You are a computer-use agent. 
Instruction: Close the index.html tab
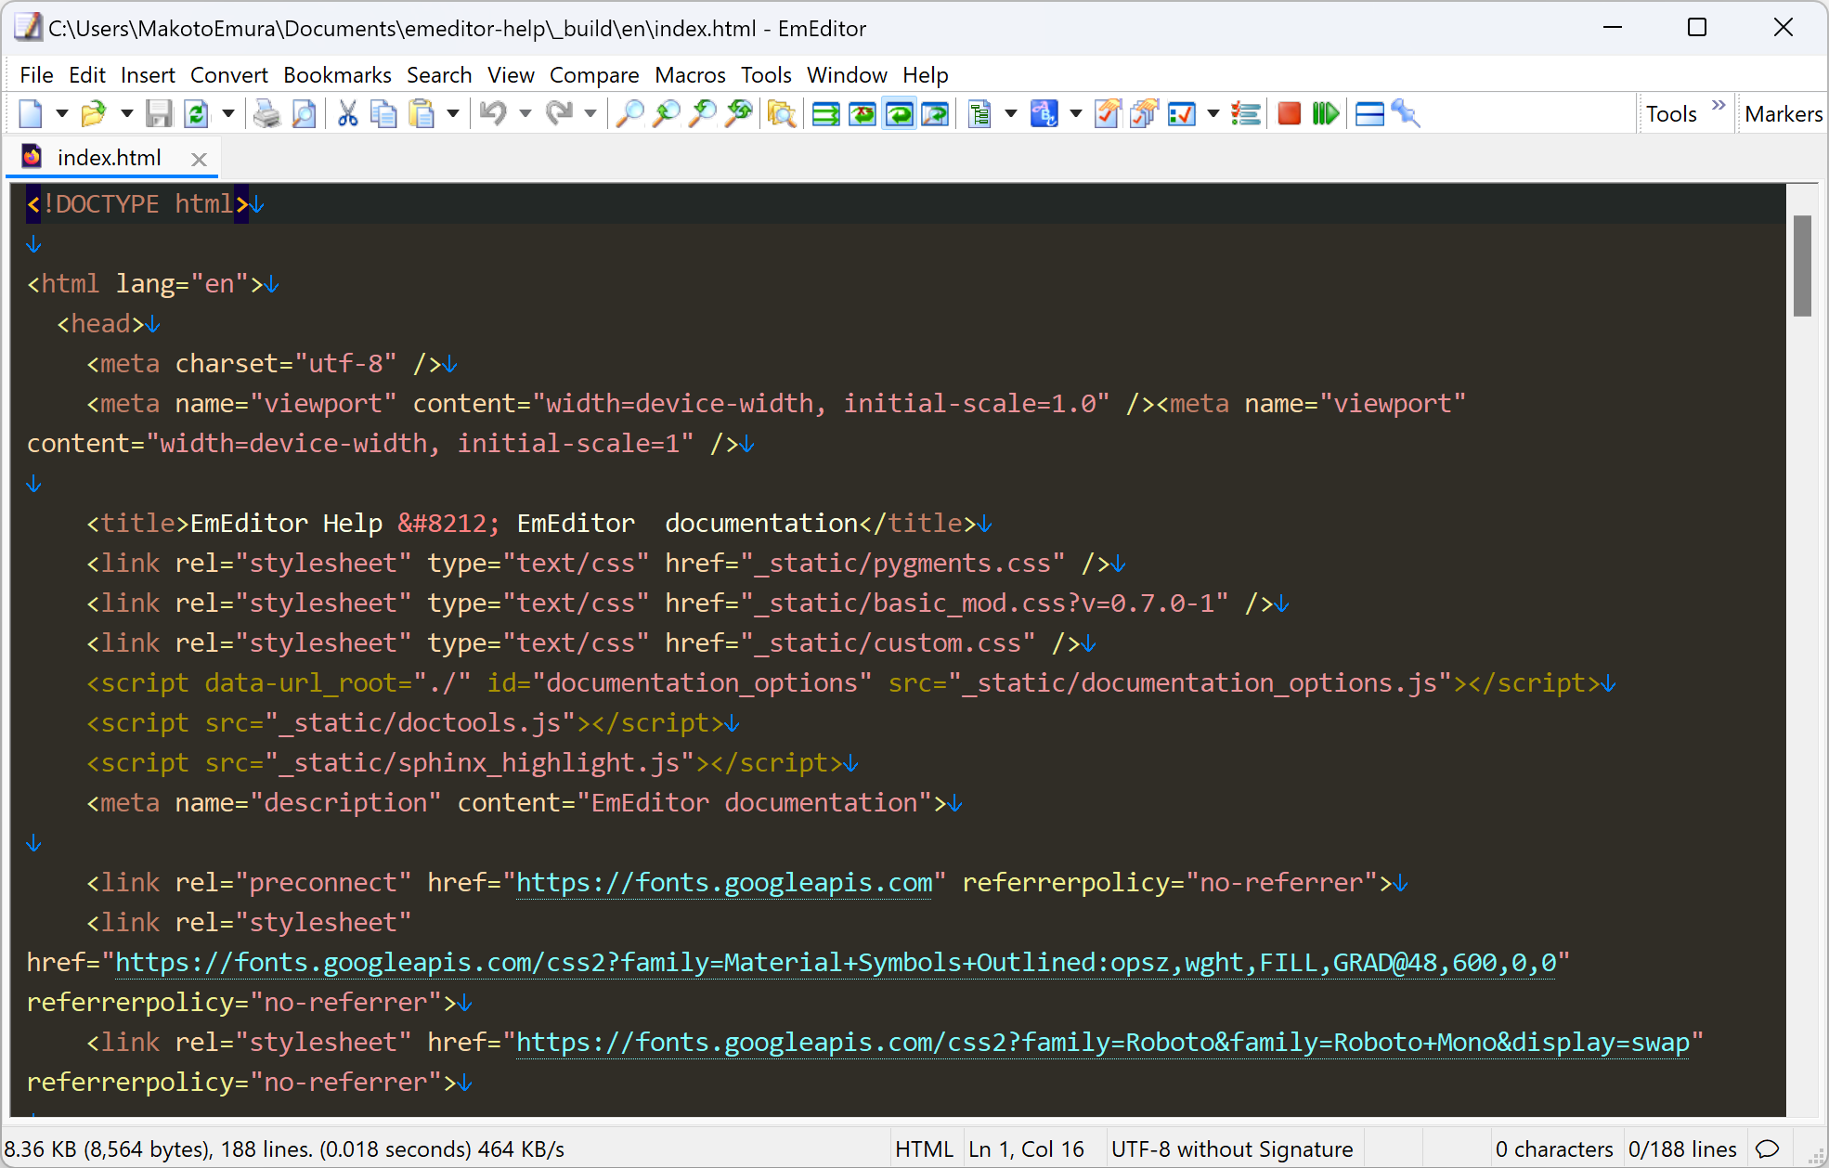[x=199, y=159]
